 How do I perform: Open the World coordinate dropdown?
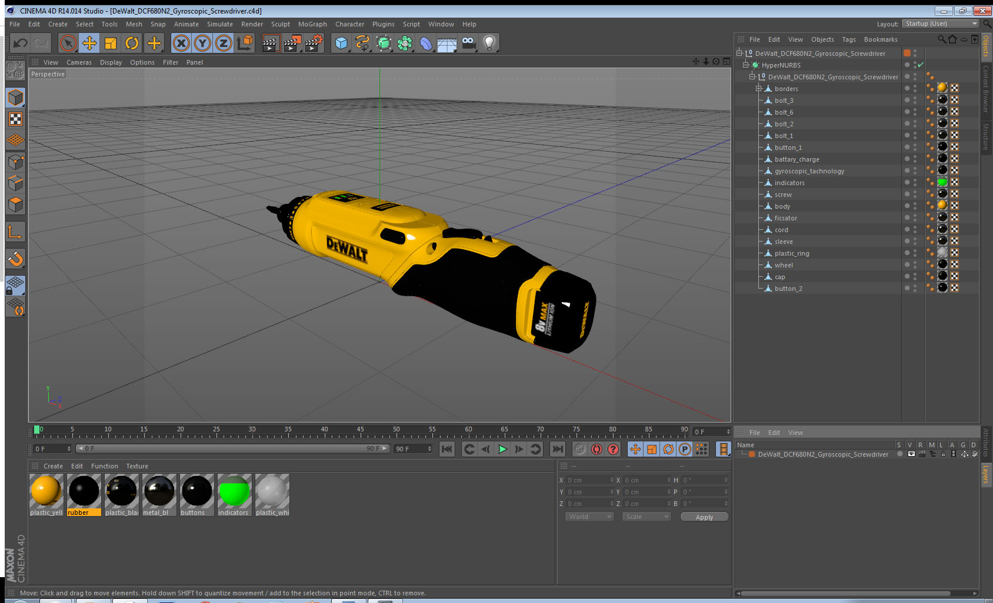[589, 517]
